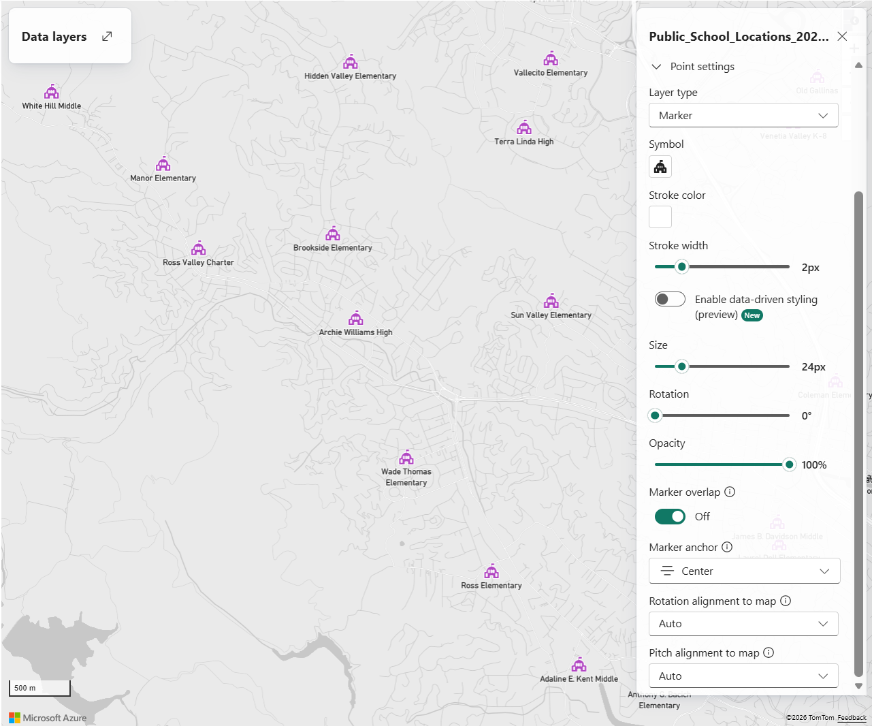Collapse the Point settings section

tap(657, 67)
